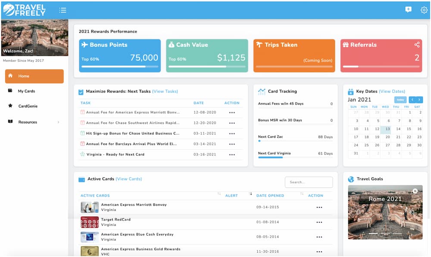
Task: Toggle the hamburger menu icon
Action: coord(62,10)
